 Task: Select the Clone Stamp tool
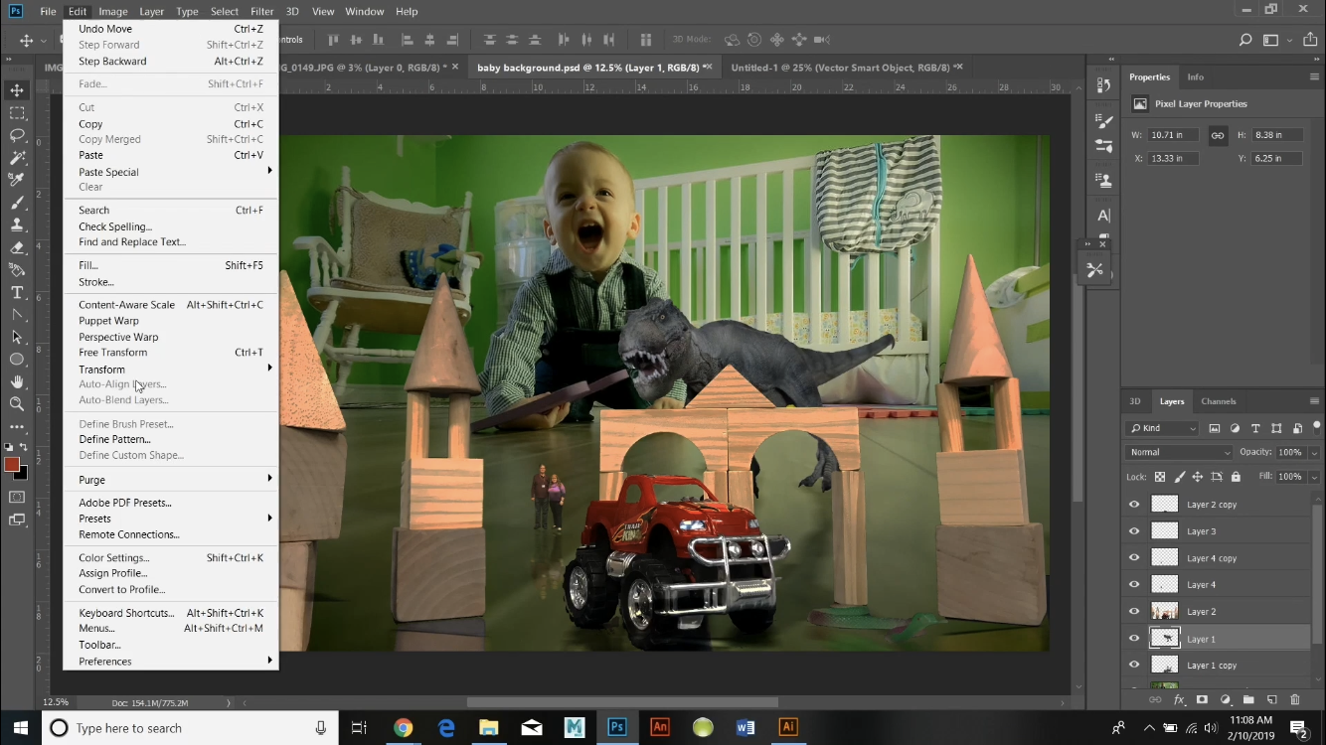[x=17, y=224]
